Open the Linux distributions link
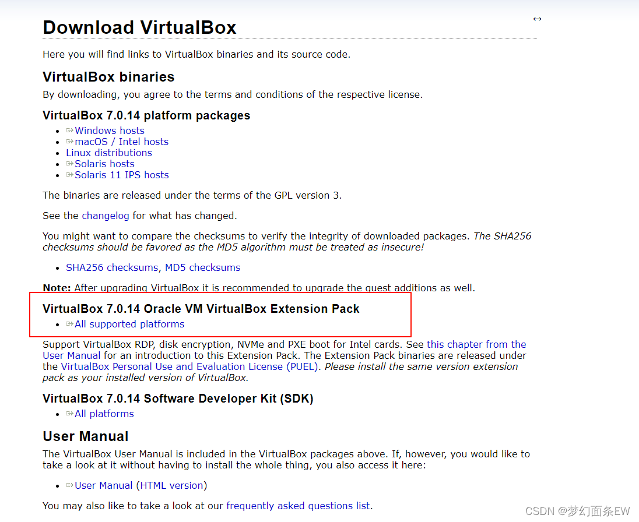Screen dimensions: 639x522 (x=109, y=153)
